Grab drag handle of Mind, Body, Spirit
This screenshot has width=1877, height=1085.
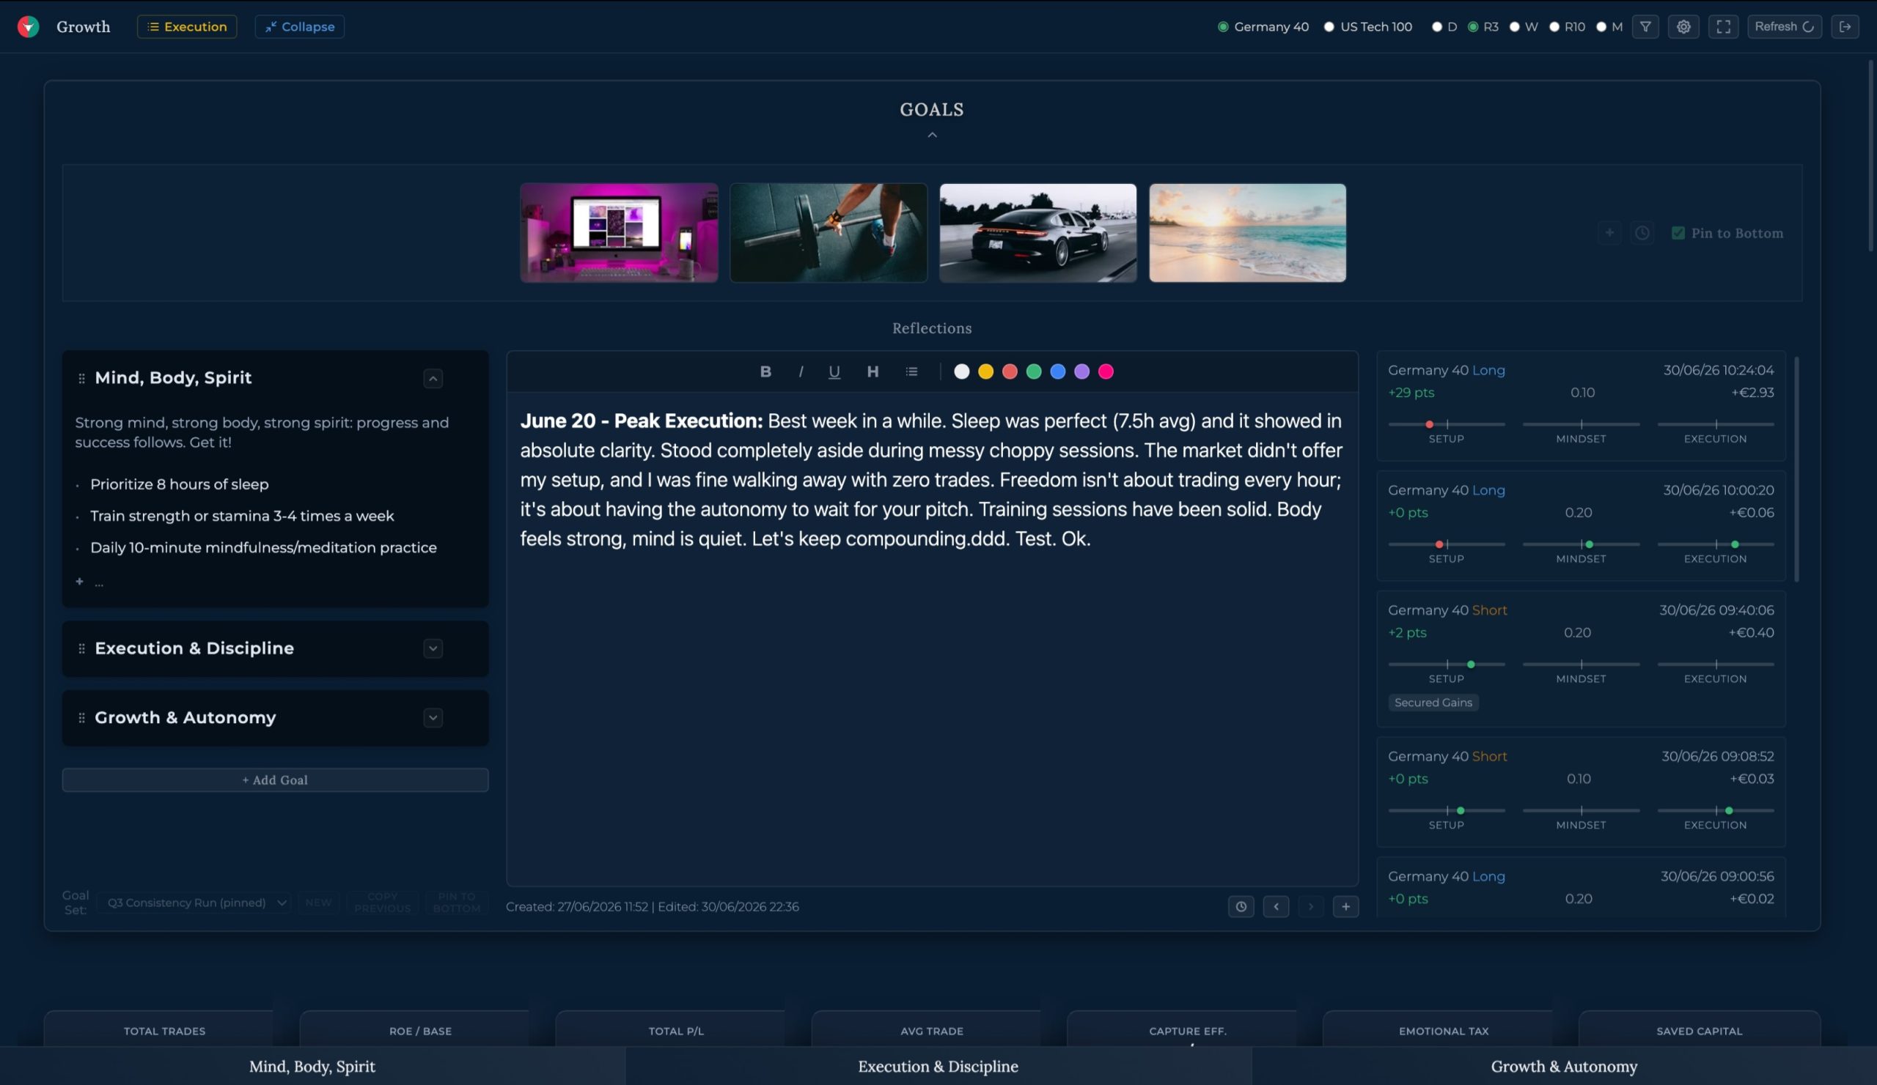click(81, 378)
